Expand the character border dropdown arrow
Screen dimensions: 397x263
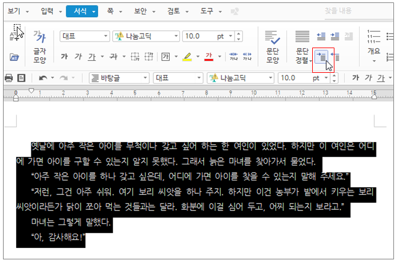coord(176,57)
